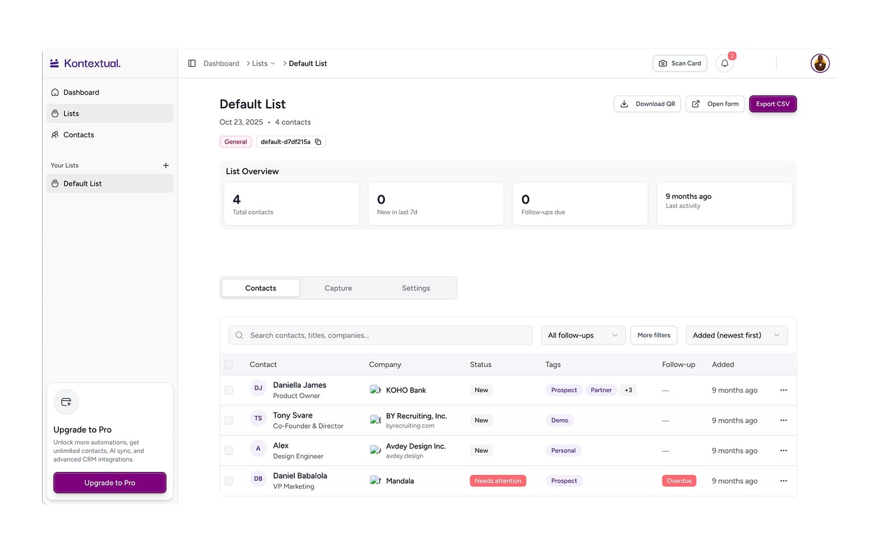Open the notifications bell
This screenshot has height=552, width=879.
[x=725, y=63]
